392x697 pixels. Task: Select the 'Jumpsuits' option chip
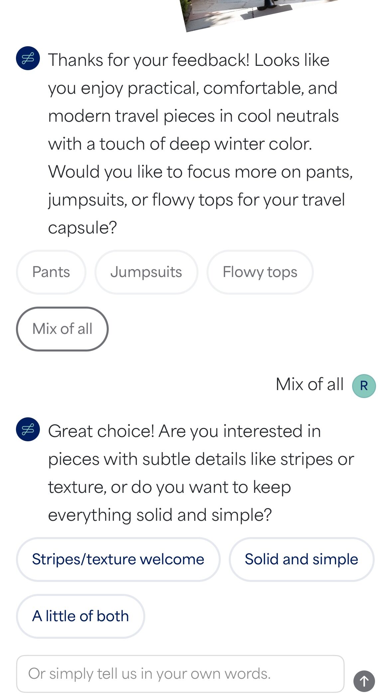[146, 272]
